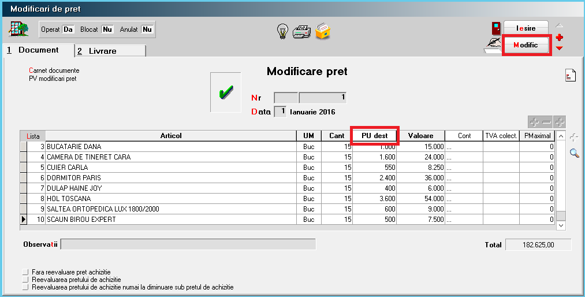
Task: Click the Observatii text field
Action: click(188, 244)
